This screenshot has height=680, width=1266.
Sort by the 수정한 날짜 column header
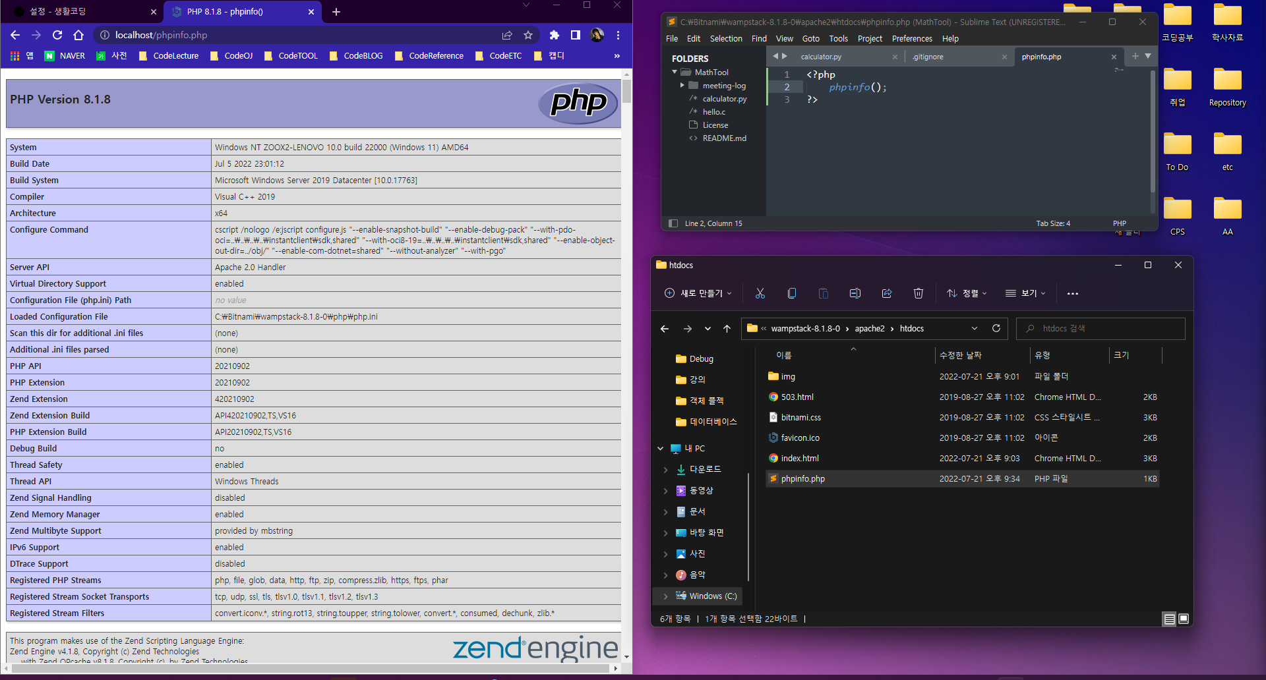981,355
